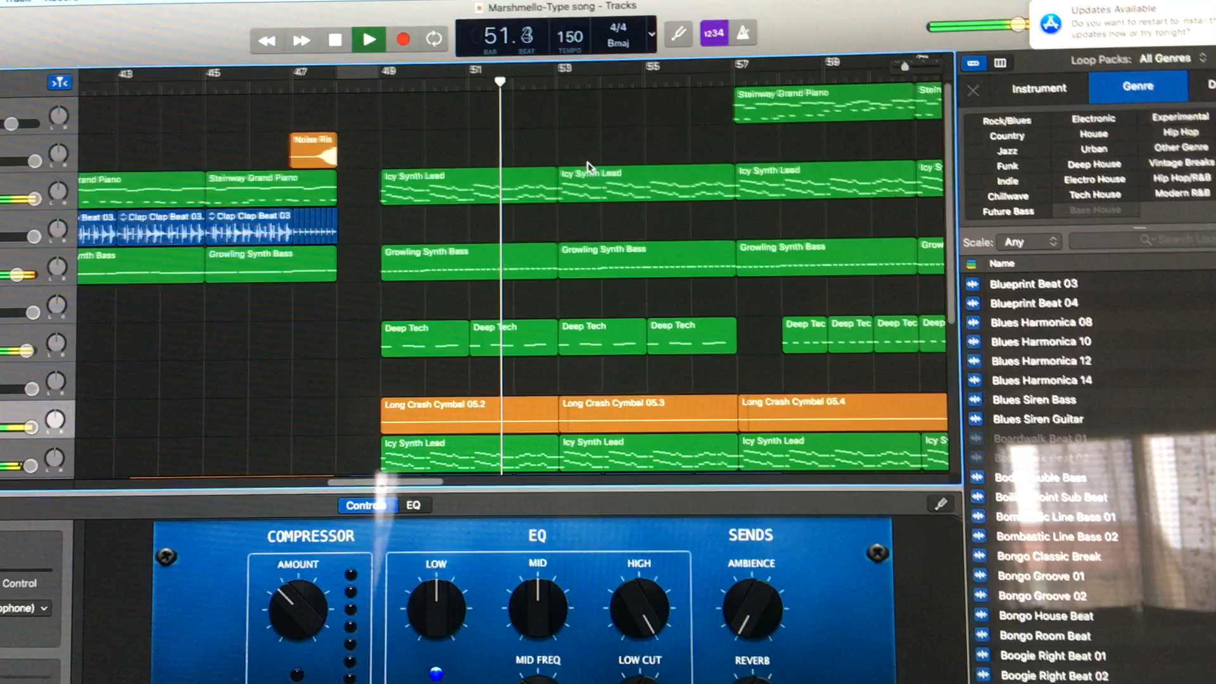The height and width of the screenshot is (684, 1216).
Task: Select the Genre tab in loop browser
Action: point(1138,86)
